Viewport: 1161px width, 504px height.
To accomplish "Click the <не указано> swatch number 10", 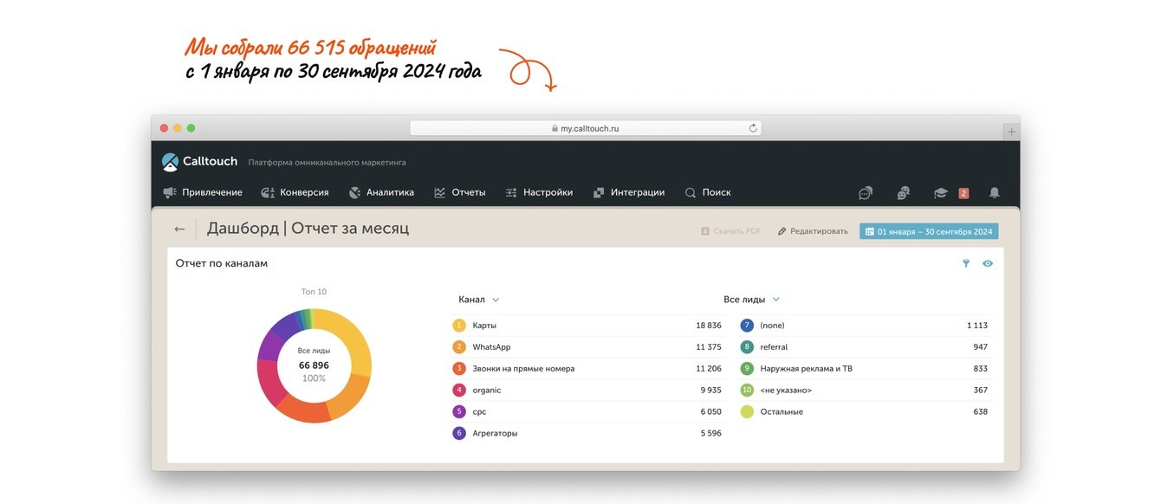I will [x=747, y=391].
